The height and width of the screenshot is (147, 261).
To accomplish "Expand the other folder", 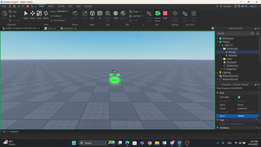I will pyautogui.click(x=221, y=59).
